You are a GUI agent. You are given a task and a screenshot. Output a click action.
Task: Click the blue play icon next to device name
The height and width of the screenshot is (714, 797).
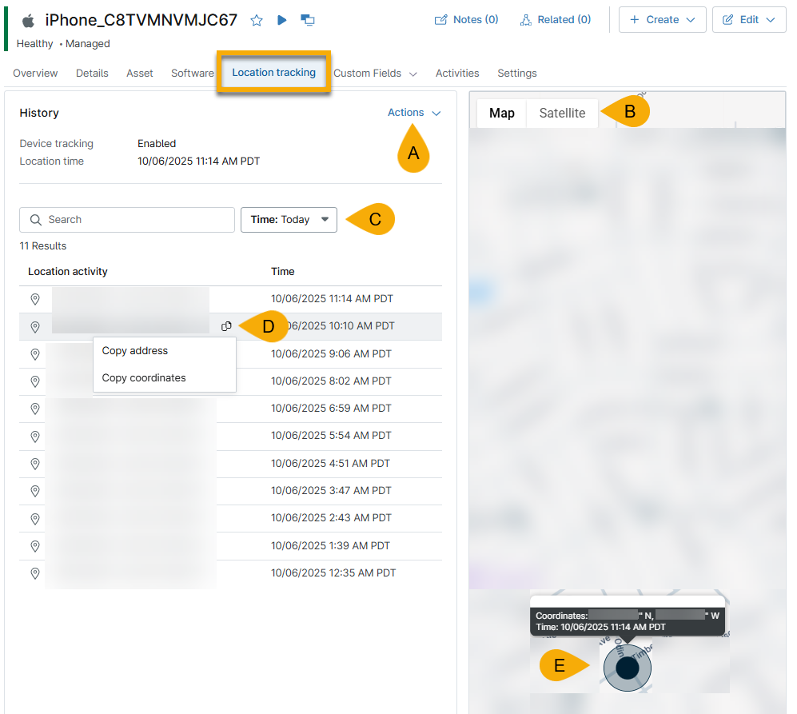(281, 19)
